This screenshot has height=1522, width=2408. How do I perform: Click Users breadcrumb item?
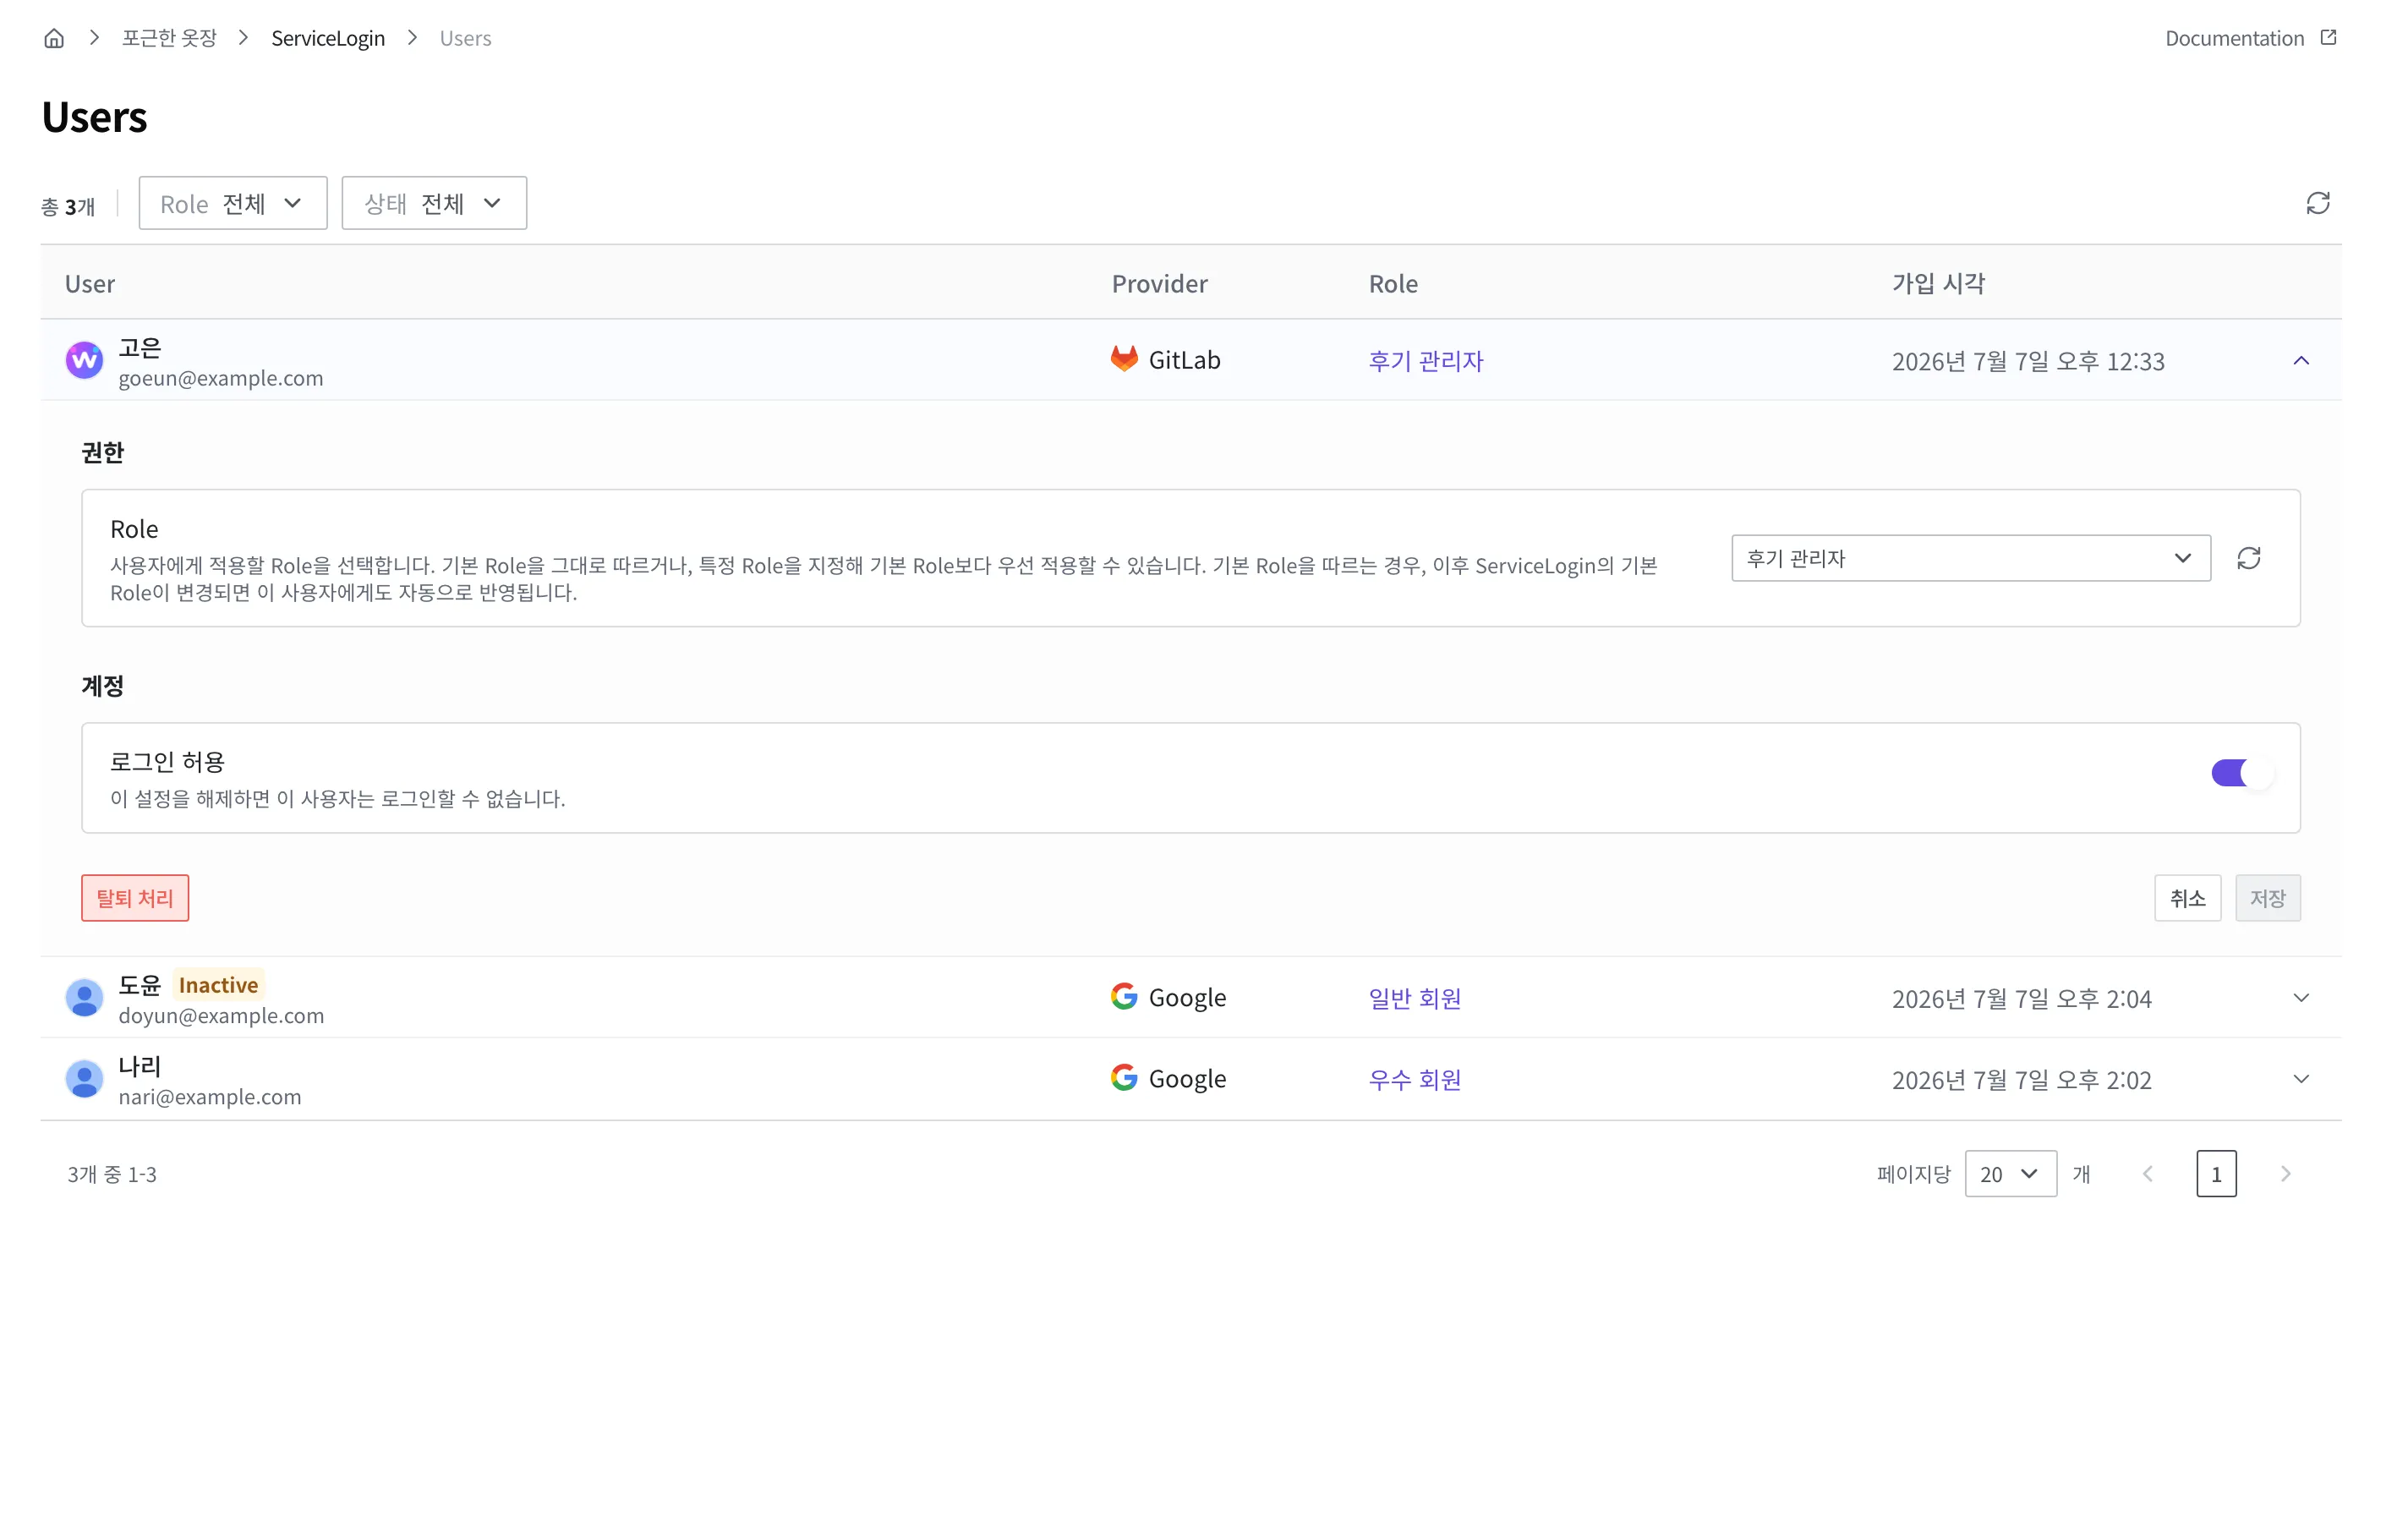(465, 38)
